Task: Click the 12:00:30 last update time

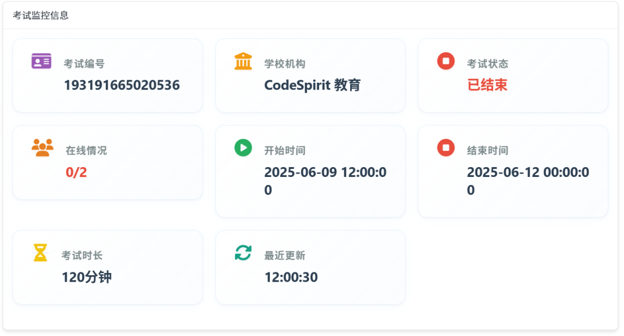Action: point(291,277)
